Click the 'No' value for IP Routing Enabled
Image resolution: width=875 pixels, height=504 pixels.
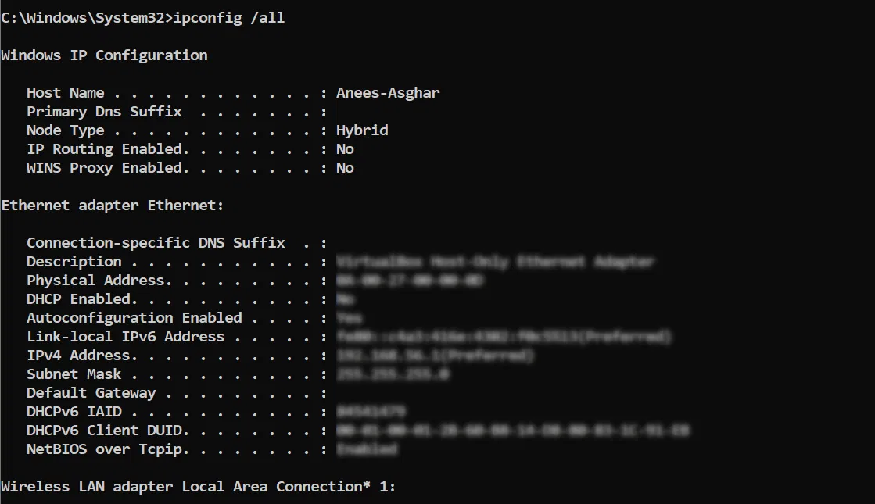[x=345, y=149]
